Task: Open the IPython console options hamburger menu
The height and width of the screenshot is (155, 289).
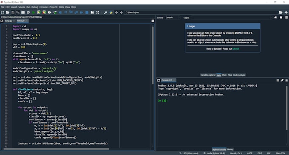Action: tap(286, 80)
